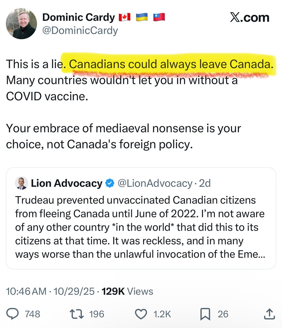Click the highlighted sentence about leaving Canada
The image size is (282, 328).
[x=171, y=64]
